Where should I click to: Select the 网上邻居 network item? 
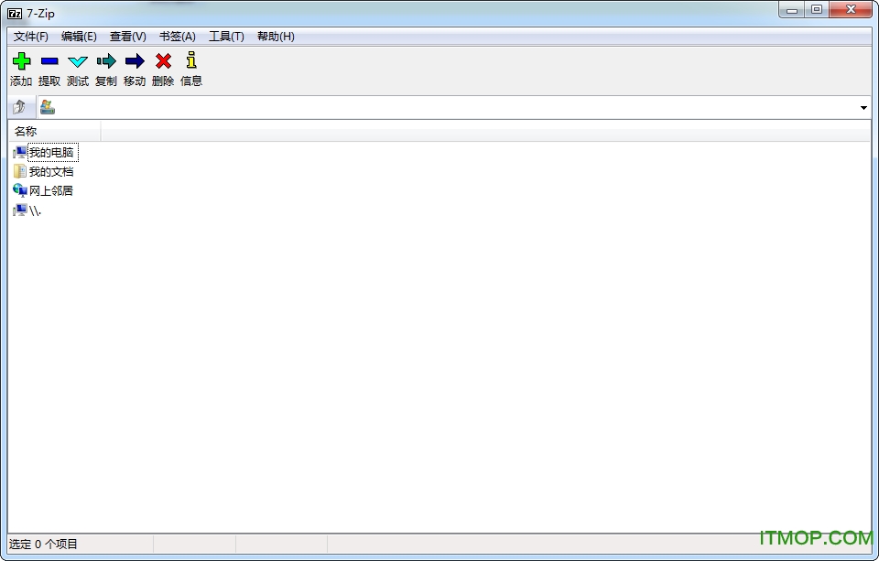[50, 191]
